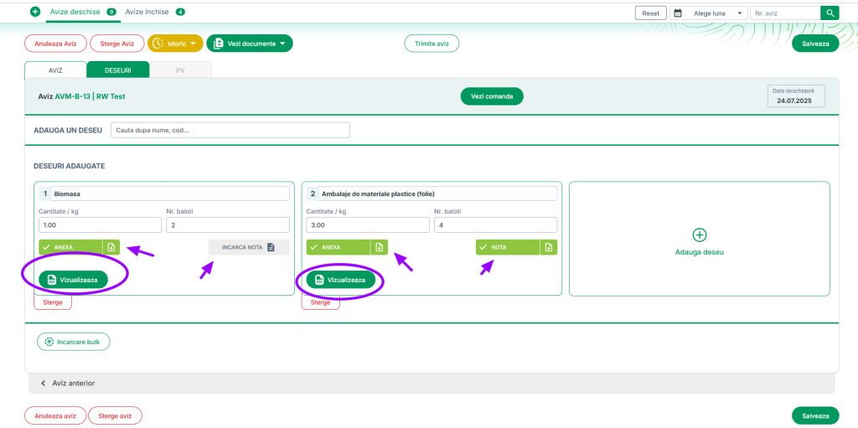Viewport: 858px width, 428px height.
Task: Click the Vezi comanda button
Action: (x=492, y=96)
